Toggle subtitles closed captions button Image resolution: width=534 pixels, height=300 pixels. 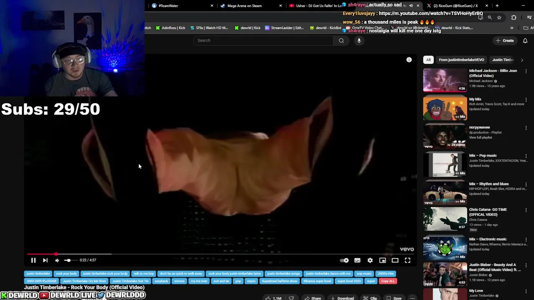[x=358, y=260]
